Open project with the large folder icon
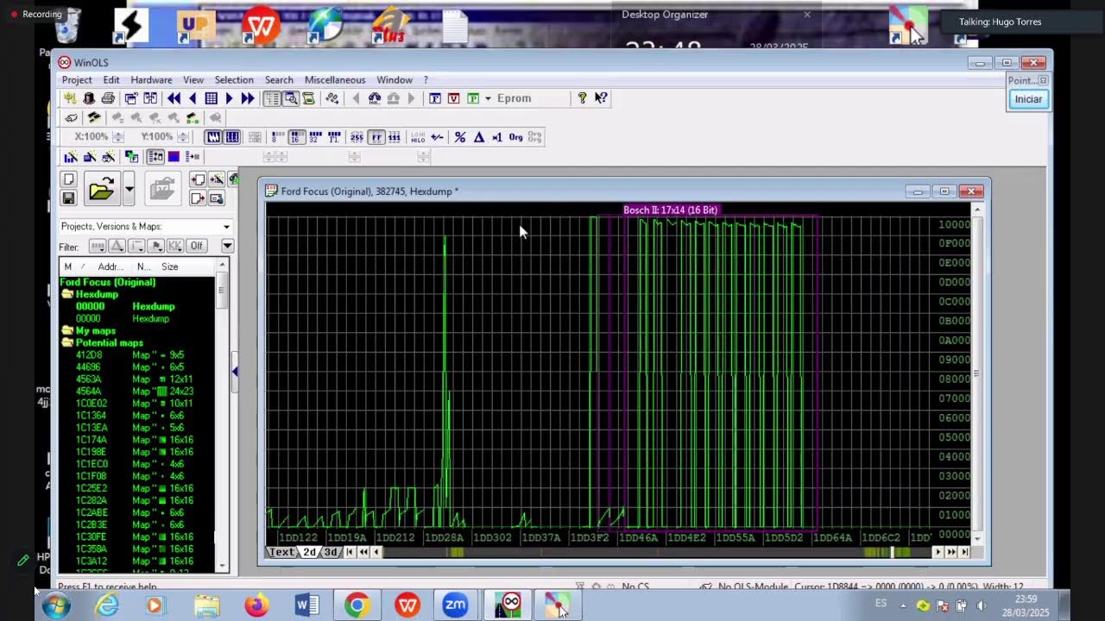Viewport: 1105px width, 621px height. (101, 189)
